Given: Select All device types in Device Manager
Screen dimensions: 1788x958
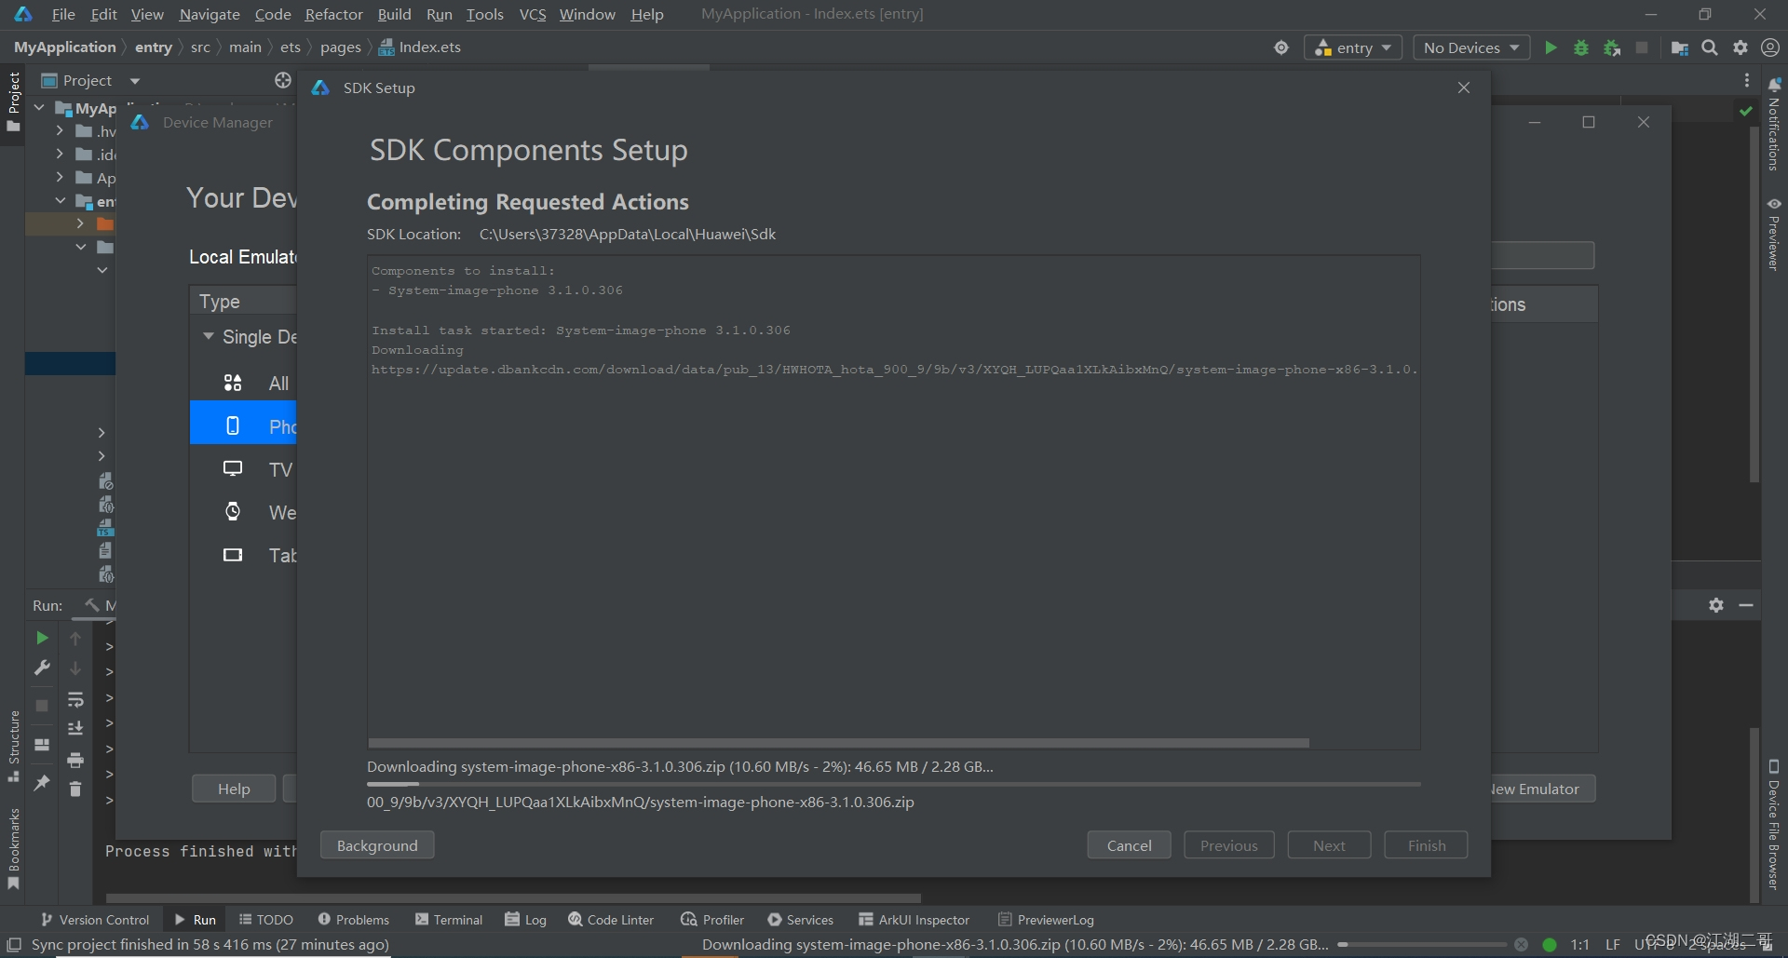Looking at the screenshot, I should point(243,383).
